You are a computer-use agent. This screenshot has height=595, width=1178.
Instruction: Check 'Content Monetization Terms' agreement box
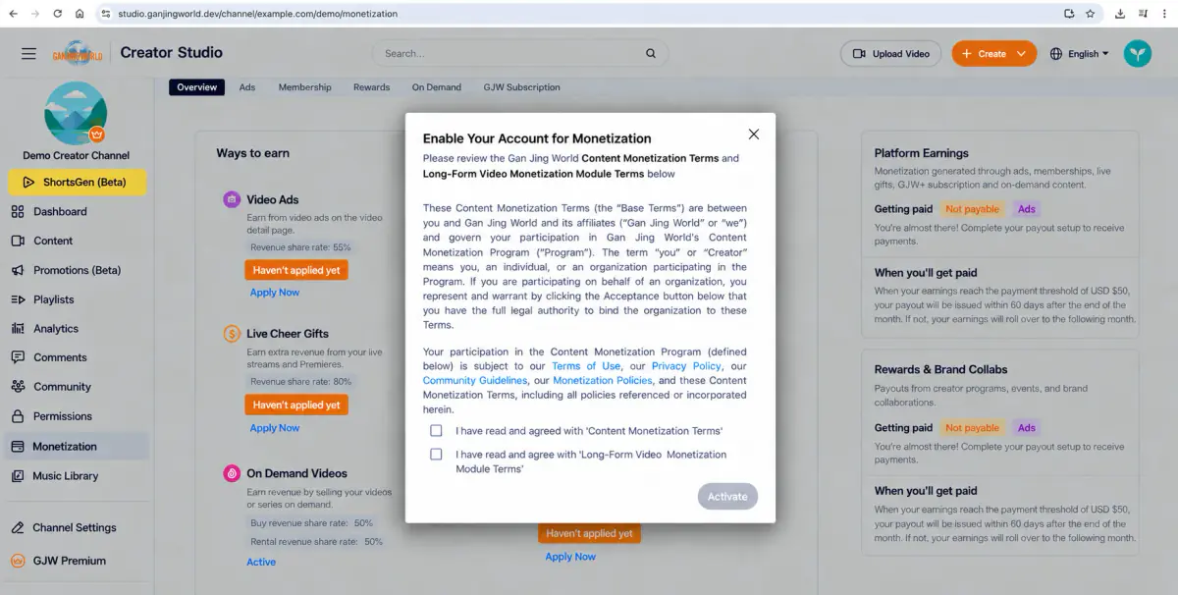click(x=436, y=431)
